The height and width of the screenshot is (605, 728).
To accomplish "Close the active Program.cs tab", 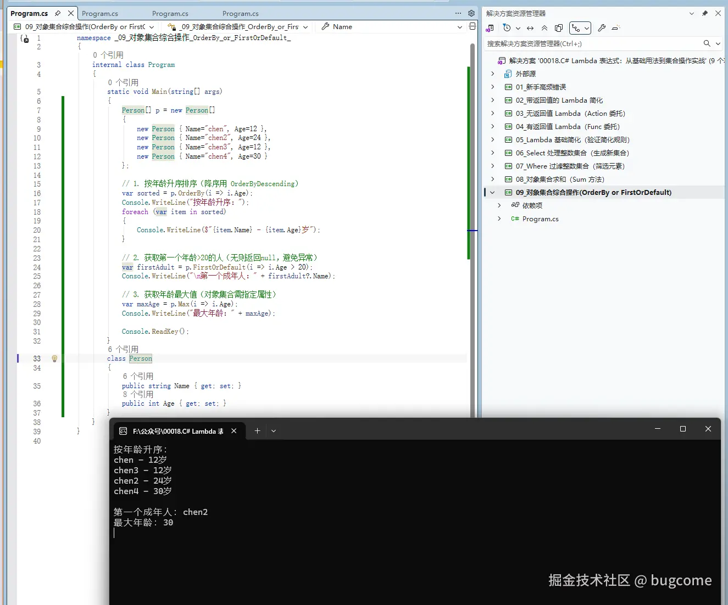I will click(x=71, y=13).
